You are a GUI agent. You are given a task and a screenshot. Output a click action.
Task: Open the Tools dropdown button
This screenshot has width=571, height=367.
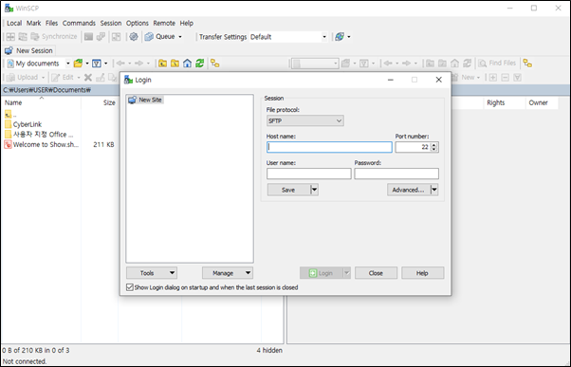152,273
